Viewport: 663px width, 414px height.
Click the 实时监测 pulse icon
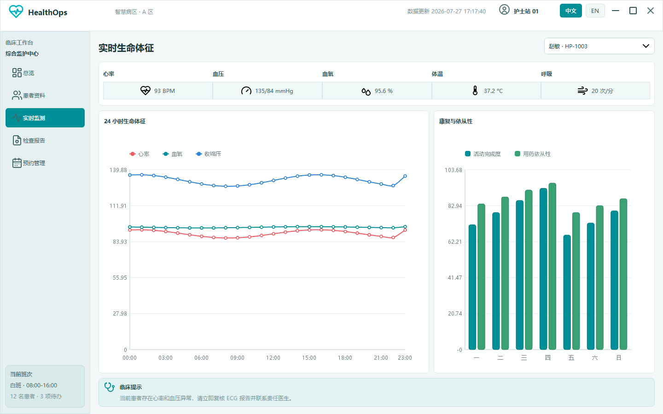17,118
